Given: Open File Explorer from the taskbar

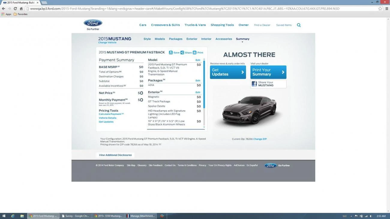Looking at the screenshot, I should click(22, 216).
